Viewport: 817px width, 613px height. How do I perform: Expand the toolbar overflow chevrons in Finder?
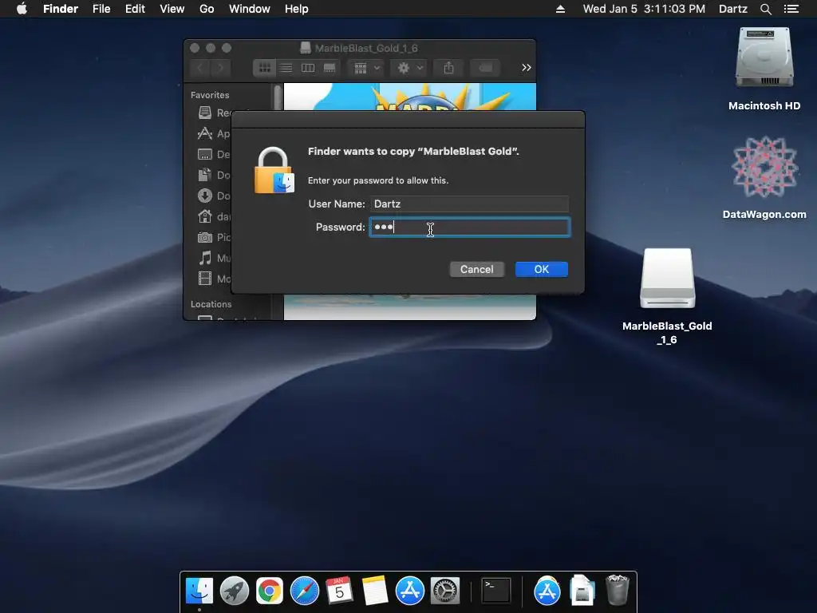527,68
